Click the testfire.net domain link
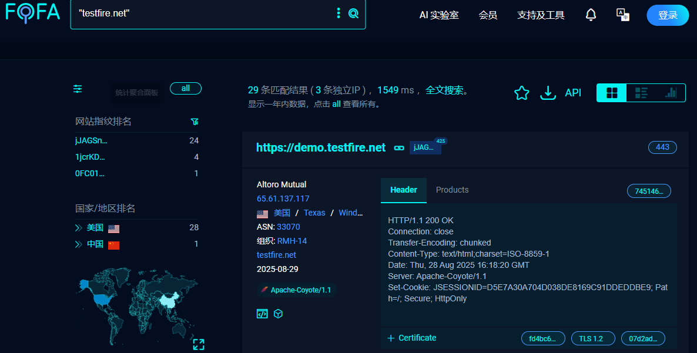The height and width of the screenshot is (353, 697). tap(276, 255)
